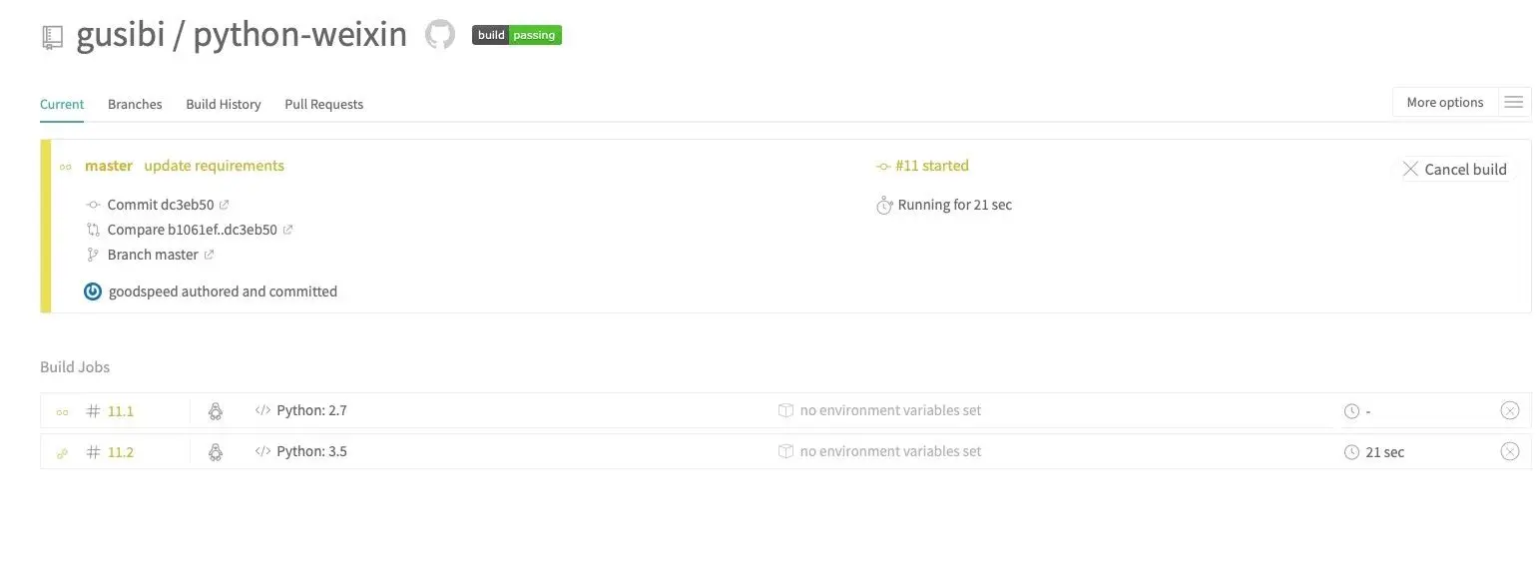This screenshot has height=575, width=1540.
Task: Click external link icon next to Commit dc3eb50
Action: tap(224, 205)
